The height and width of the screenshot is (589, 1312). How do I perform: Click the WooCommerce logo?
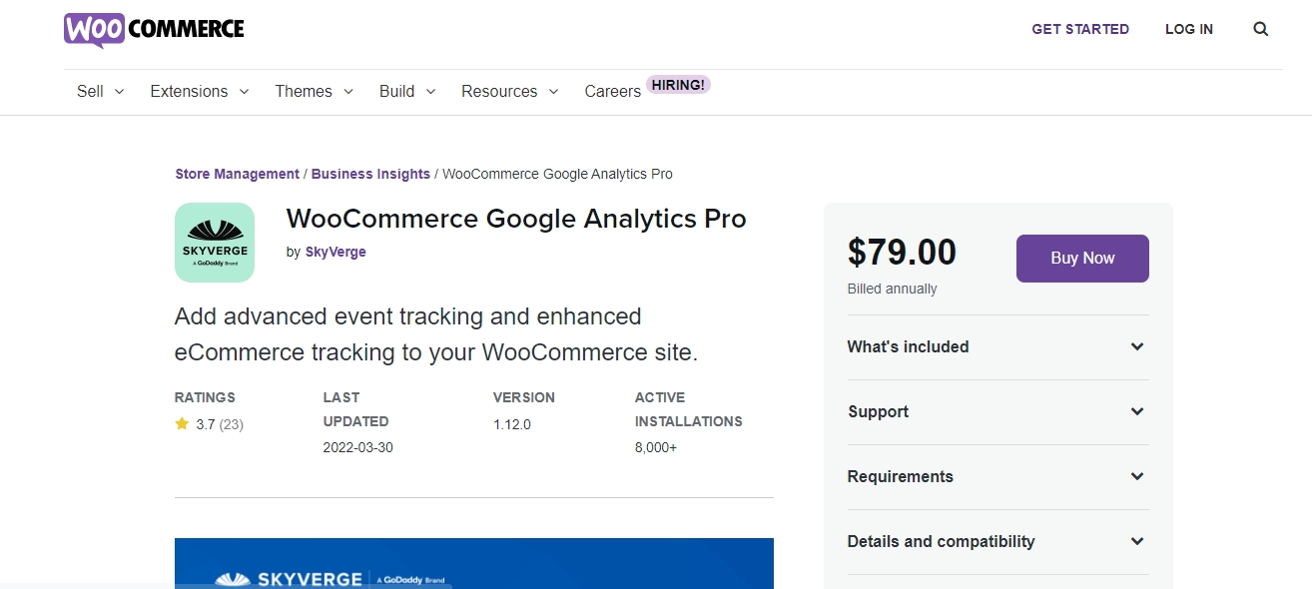click(x=154, y=30)
